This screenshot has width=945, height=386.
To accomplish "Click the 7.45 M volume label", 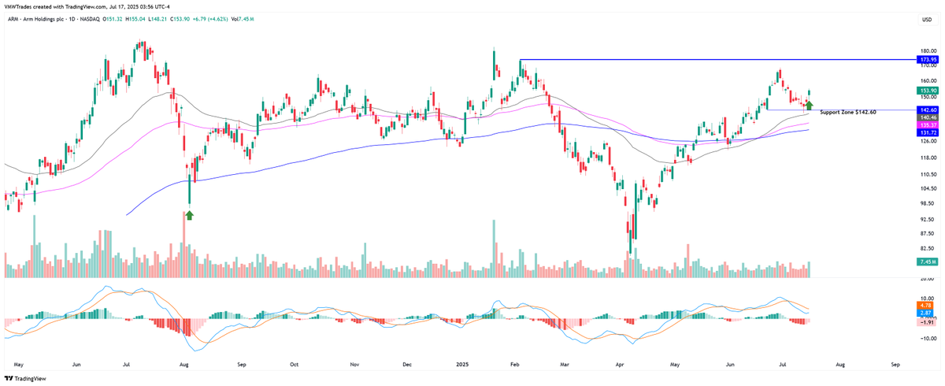I will [x=928, y=262].
